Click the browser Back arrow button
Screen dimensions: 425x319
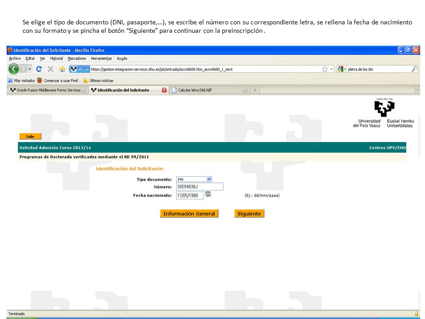pyautogui.click(x=14, y=69)
